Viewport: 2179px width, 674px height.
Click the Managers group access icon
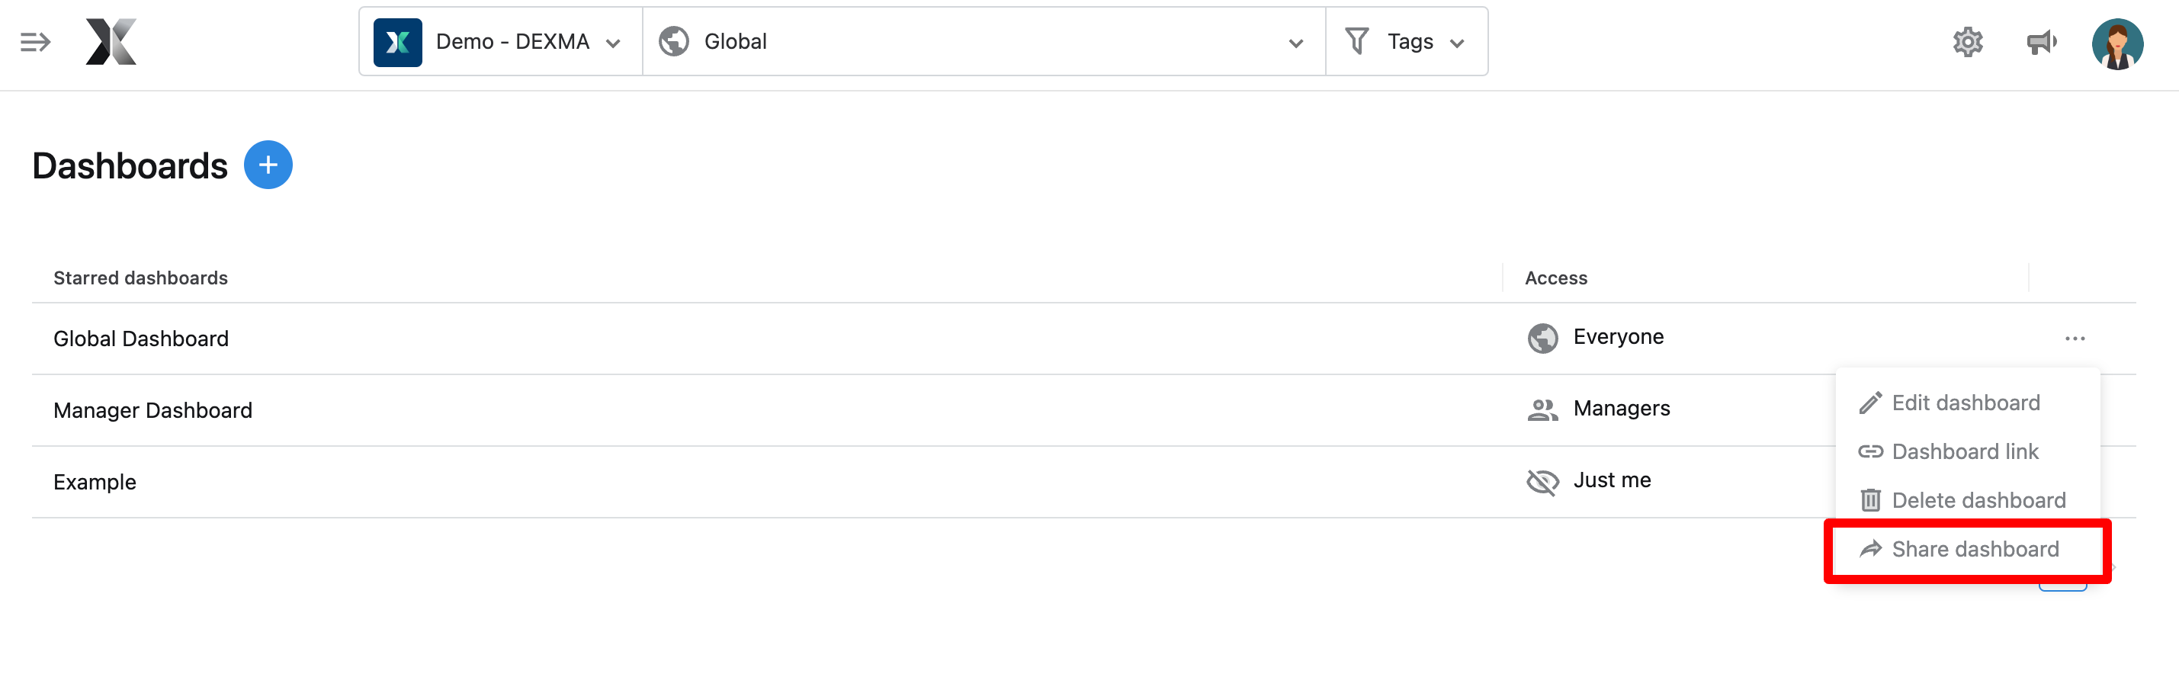(1542, 410)
